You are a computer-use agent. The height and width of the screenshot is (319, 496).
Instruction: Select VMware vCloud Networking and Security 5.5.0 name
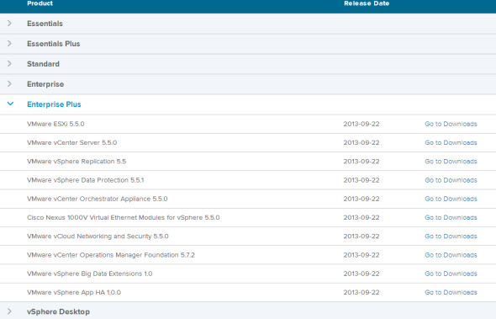point(98,236)
